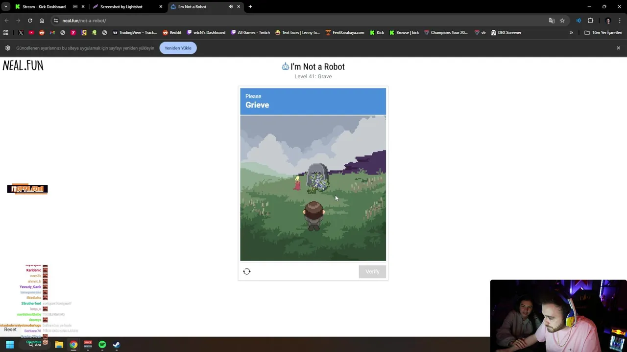Open the red Y bookmark icon
This screenshot has width=627, height=352.
73,33
